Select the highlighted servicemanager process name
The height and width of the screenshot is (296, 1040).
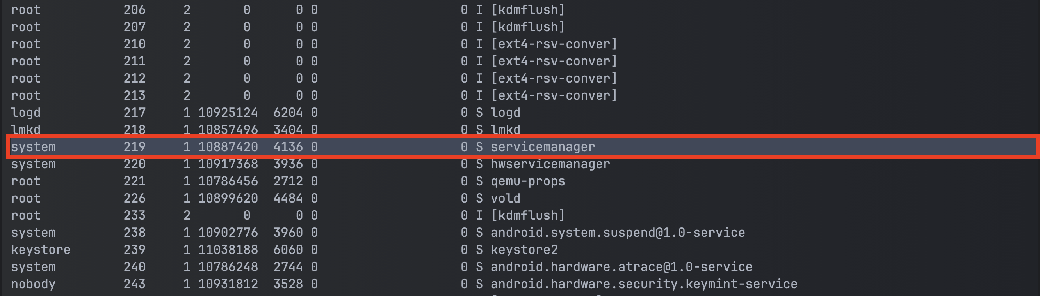point(542,147)
